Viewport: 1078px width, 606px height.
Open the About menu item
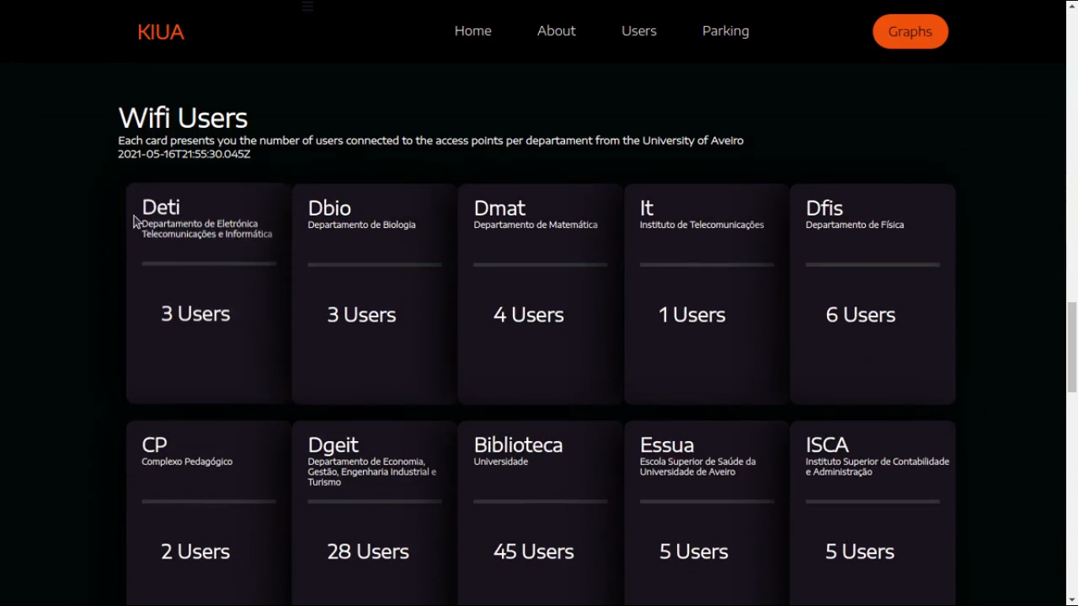click(556, 32)
